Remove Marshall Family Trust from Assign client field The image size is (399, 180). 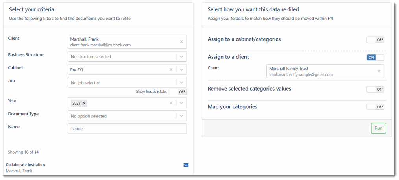click(x=379, y=71)
